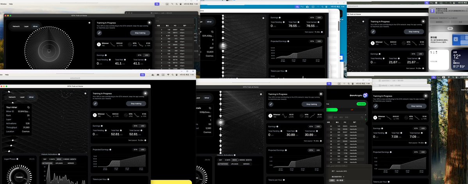Screen dimensions: 468x184
Task: Choose the DAY range in the 52.61 window
Action: pyautogui.click(x=45, y=159)
